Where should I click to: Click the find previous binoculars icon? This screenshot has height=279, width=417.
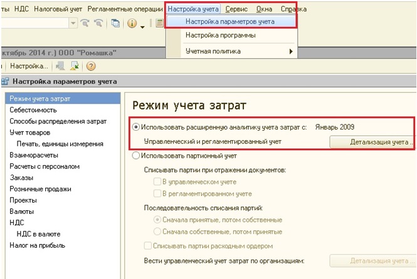point(85,23)
